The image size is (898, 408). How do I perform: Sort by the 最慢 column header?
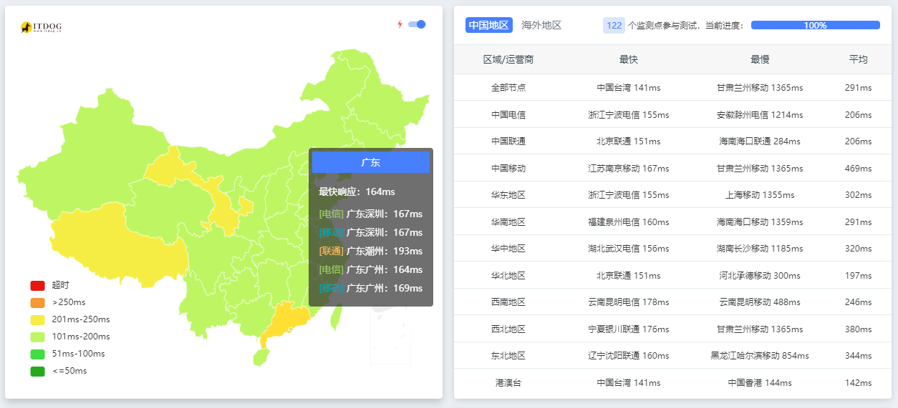coord(759,59)
